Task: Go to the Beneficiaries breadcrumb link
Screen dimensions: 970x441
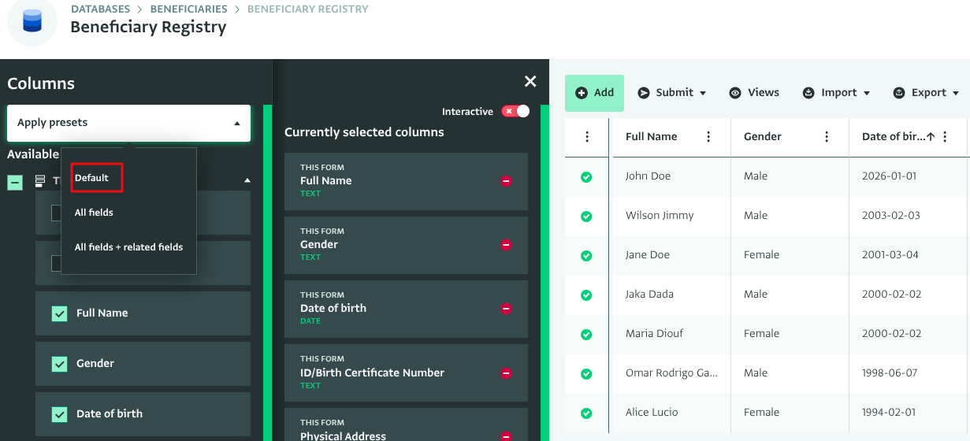Action: (x=188, y=9)
